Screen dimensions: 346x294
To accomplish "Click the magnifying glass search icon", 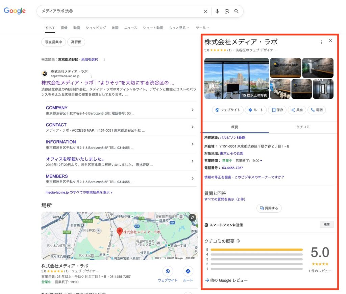I will pos(237,11).
